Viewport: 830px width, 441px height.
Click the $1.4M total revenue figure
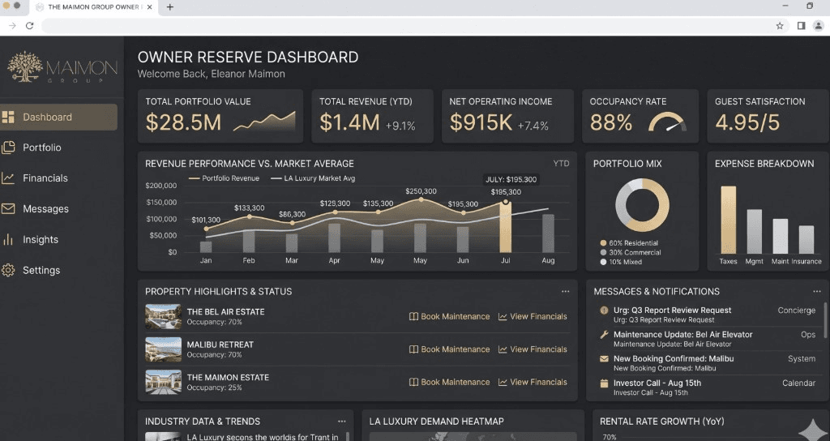point(349,123)
